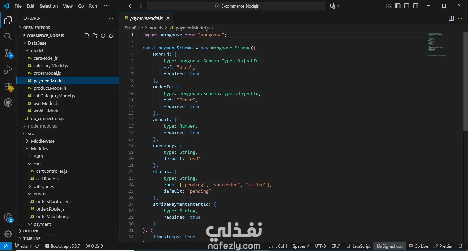
Task: Toggle the primary side bar
Action: [398, 6]
